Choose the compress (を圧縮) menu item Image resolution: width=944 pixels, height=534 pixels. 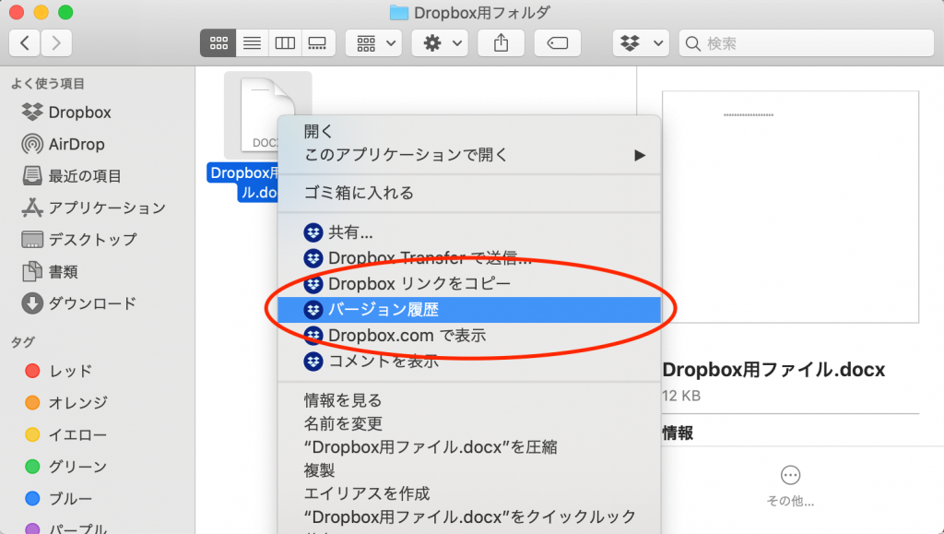pyautogui.click(x=469, y=447)
